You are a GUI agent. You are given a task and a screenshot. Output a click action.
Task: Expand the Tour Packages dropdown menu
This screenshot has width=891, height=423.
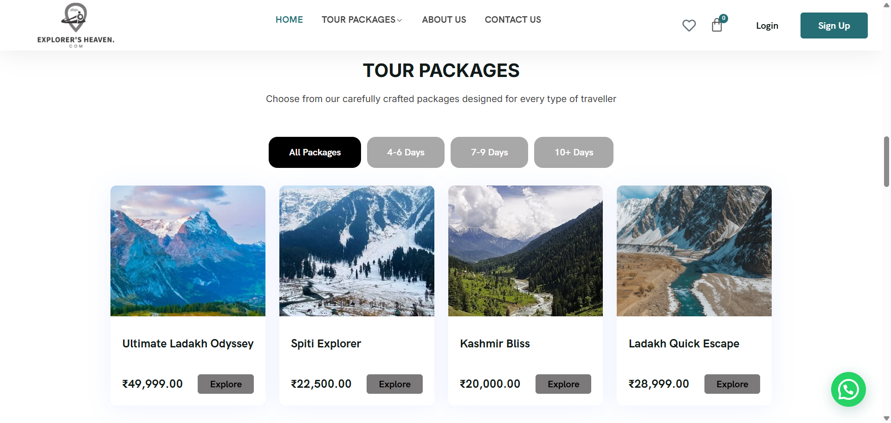(362, 19)
